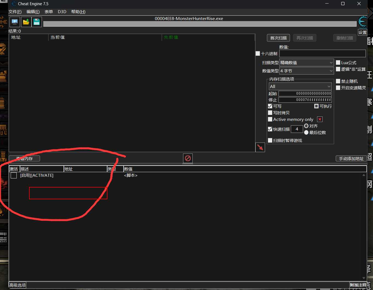Click the fast scan alignment field showing 4
373x290 pixels.
(x=297, y=129)
